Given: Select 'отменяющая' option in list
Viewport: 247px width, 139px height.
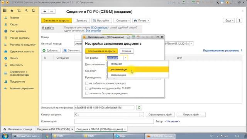Looking at the screenshot, I should point(138,75).
